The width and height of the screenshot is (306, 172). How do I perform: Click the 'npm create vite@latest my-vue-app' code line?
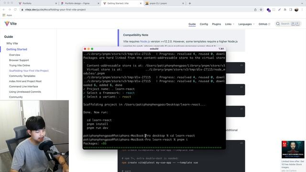160,162
